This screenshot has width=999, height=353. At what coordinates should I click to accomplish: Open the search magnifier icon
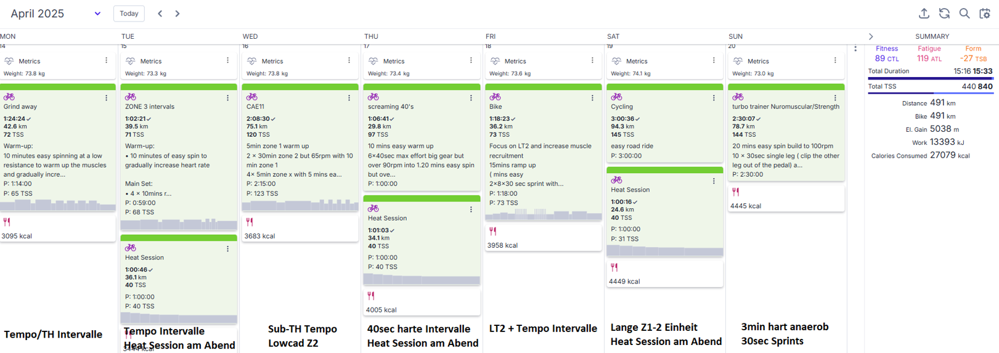[964, 14]
